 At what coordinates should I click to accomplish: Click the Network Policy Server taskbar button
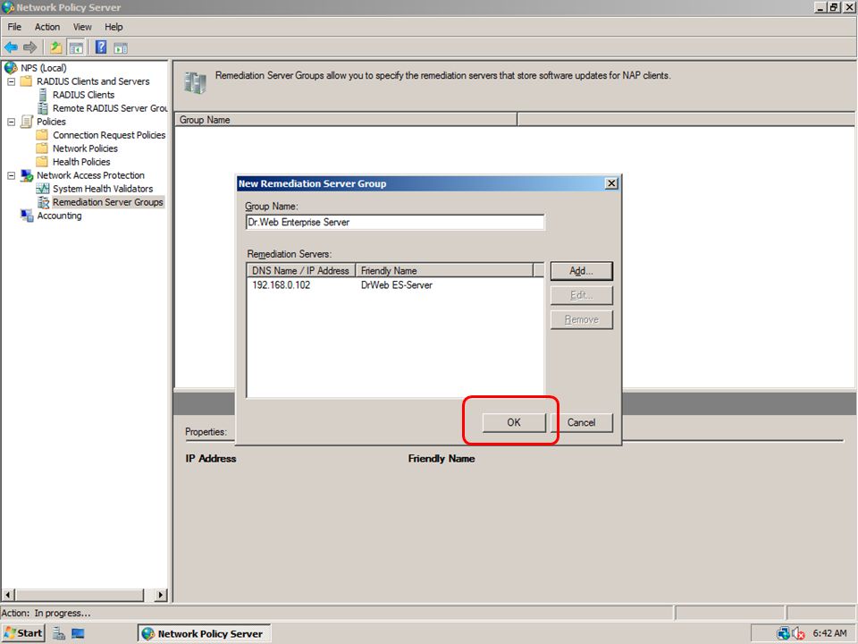coord(204,633)
